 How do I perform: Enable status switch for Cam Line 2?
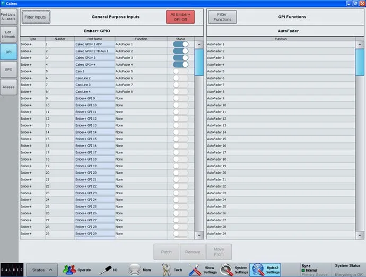pos(181,78)
